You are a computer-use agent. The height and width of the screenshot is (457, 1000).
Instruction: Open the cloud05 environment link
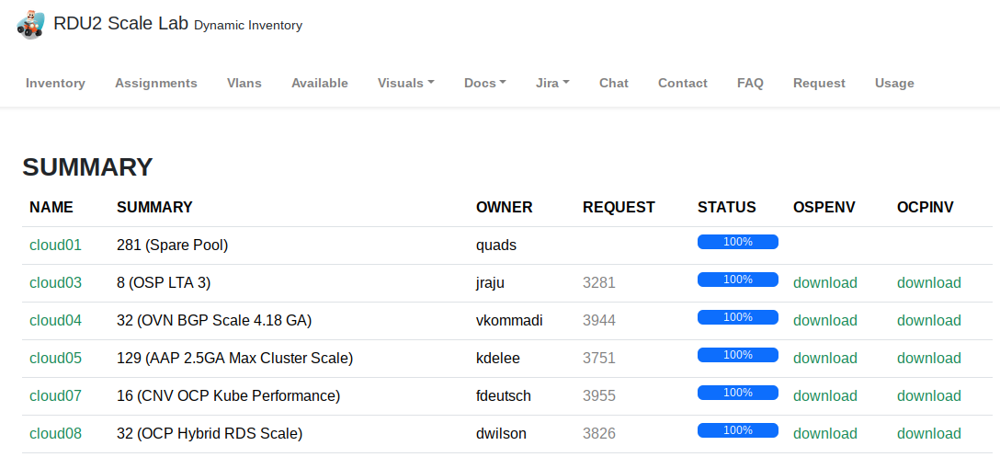coord(55,359)
